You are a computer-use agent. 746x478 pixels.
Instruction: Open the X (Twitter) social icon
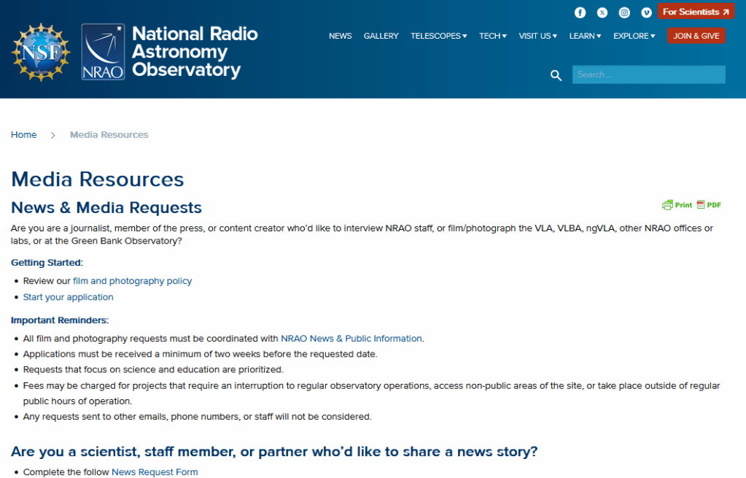[602, 12]
